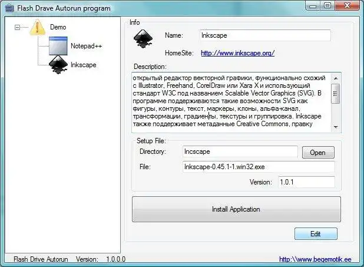Viewport: 364px width, 267px height.
Task: Select Inkscape in the tree
Action: 83,65
